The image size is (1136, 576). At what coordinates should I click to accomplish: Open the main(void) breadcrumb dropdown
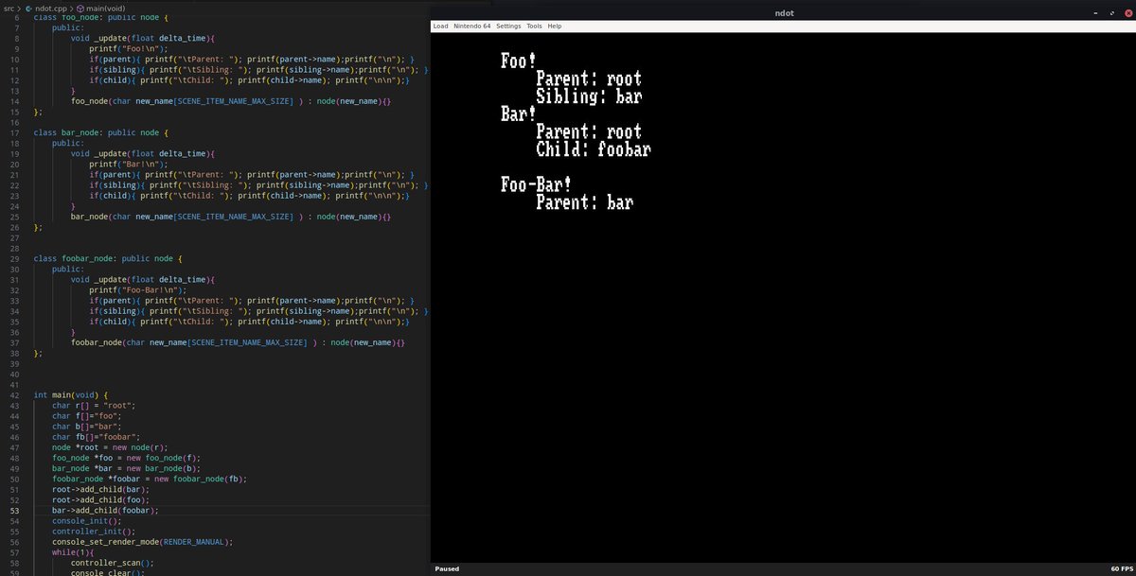pyautogui.click(x=107, y=8)
